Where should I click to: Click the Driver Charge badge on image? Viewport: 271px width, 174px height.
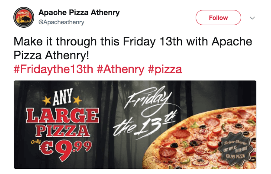pos(236,148)
